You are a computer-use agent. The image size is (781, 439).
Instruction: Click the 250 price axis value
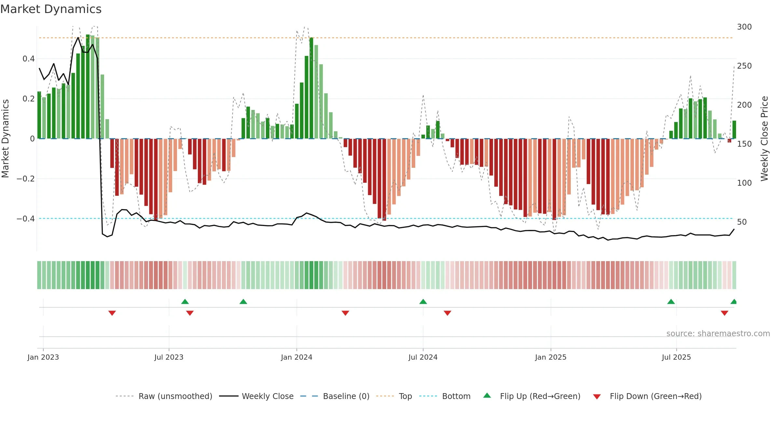pos(745,66)
